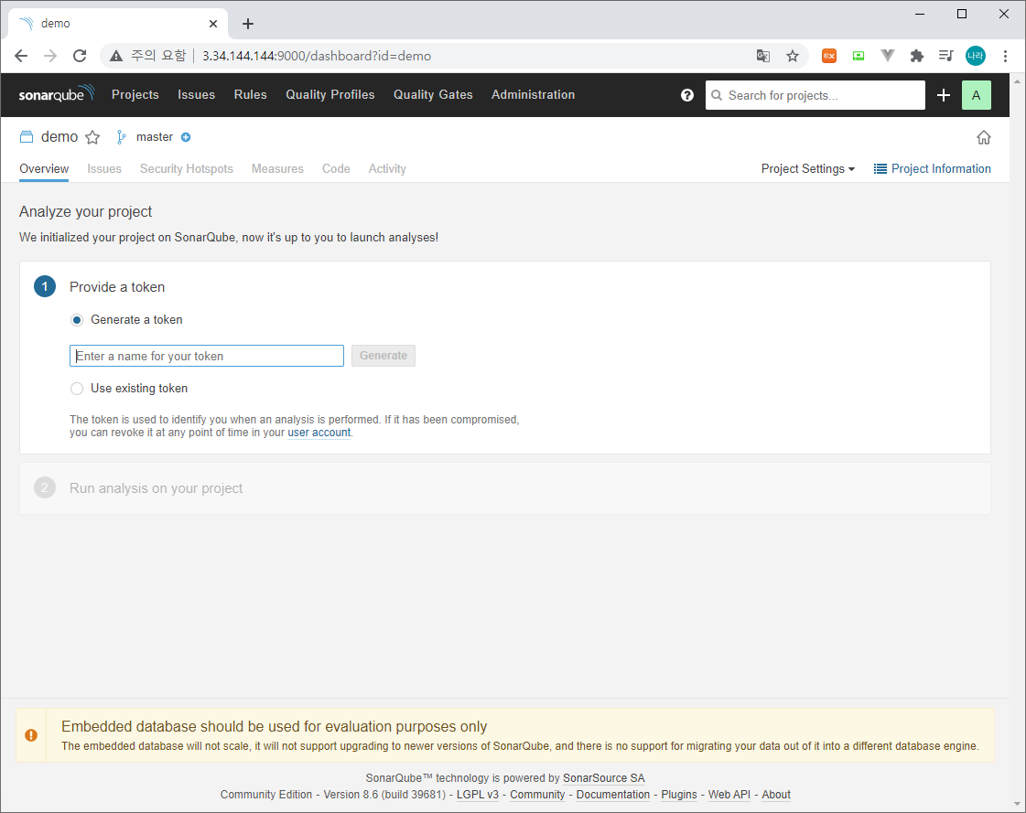Open the LGPL v3 link
Screen dimensions: 1026x813
478,795
